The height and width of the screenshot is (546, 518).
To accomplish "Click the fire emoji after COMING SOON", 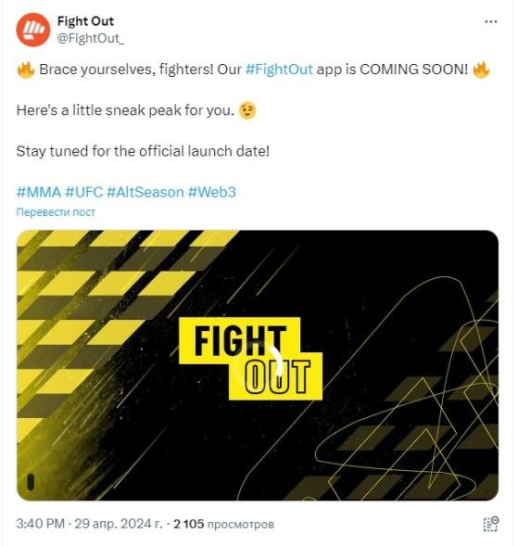I will click(x=482, y=70).
